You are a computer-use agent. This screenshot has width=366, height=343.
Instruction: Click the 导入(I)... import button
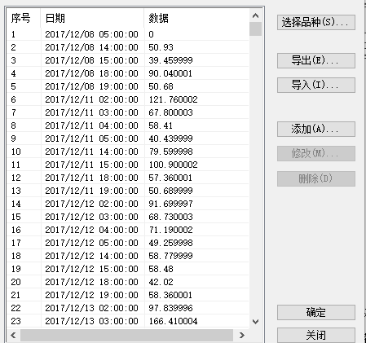(x=316, y=85)
